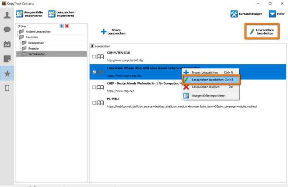Click the CHIP bookmark book icon
288x187 pixels.
point(100,87)
